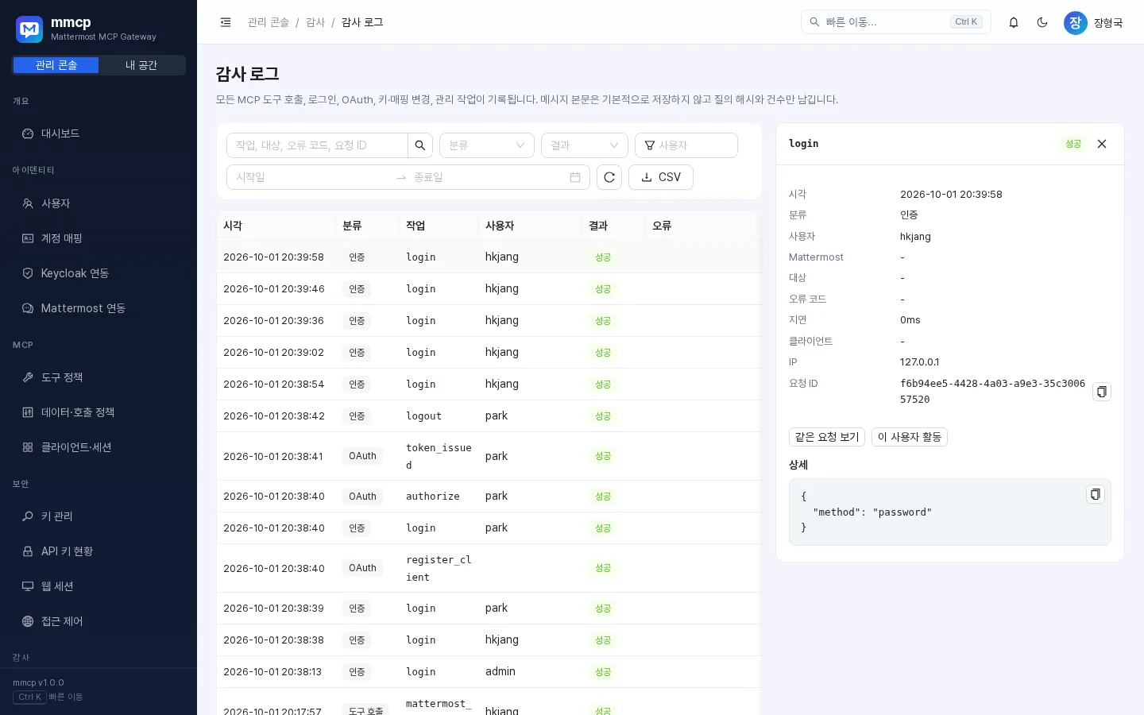Viewport: 1144px width, 715px height.
Task: Open 클라이언트·세션 page
Action: [99, 447]
